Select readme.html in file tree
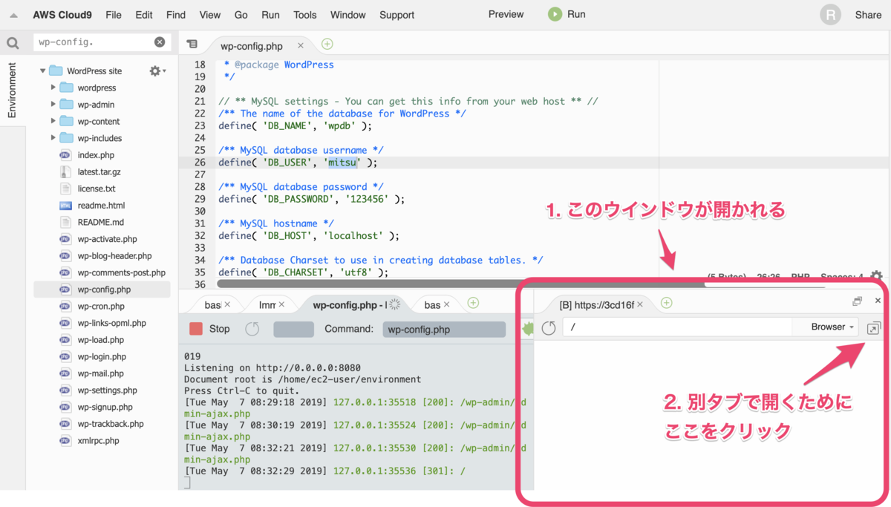 pos(102,206)
